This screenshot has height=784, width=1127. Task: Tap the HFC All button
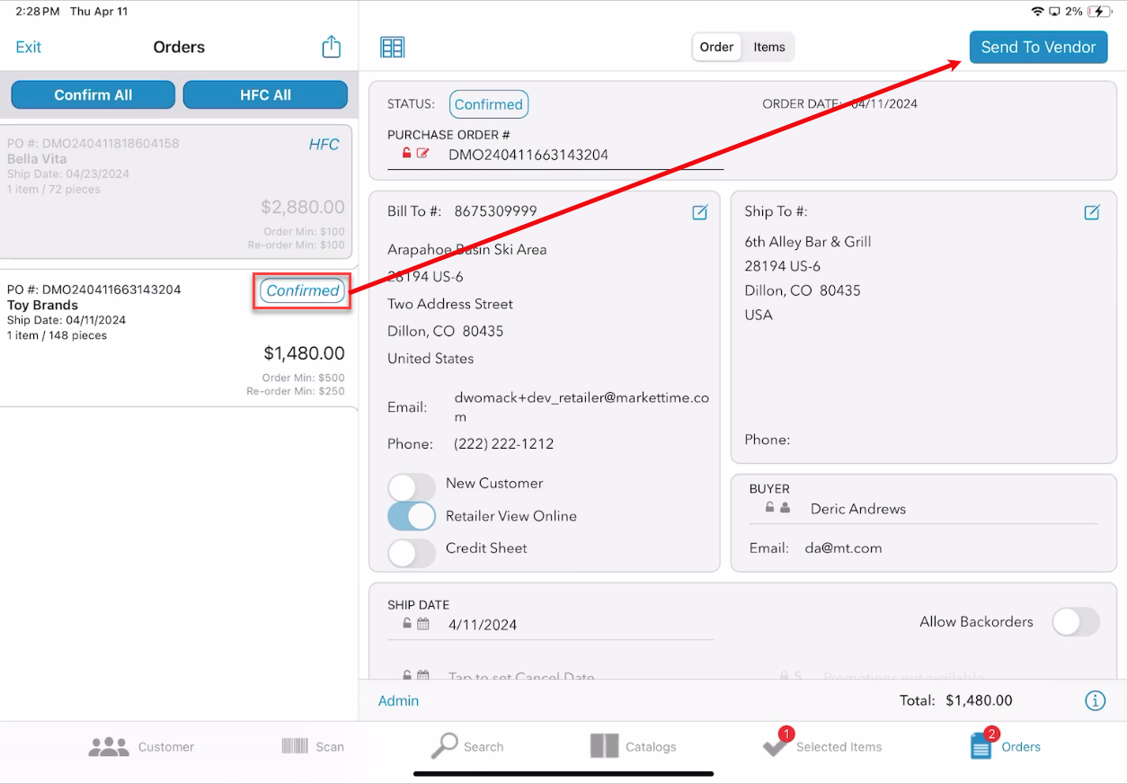(x=265, y=95)
